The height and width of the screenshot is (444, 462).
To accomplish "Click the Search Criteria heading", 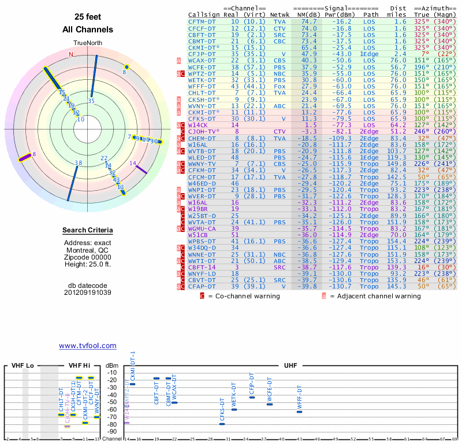I will point(87,231).
